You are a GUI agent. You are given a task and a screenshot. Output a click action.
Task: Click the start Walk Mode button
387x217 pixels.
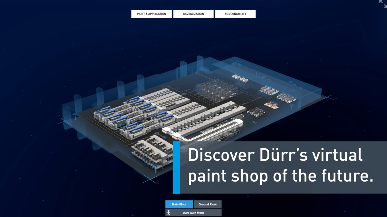[x=193, y=213]
